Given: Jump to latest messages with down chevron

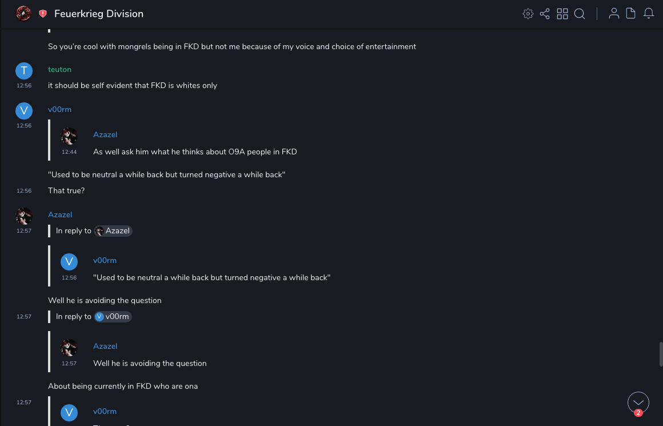Looking at the screenshot, I should coord(638,403).
